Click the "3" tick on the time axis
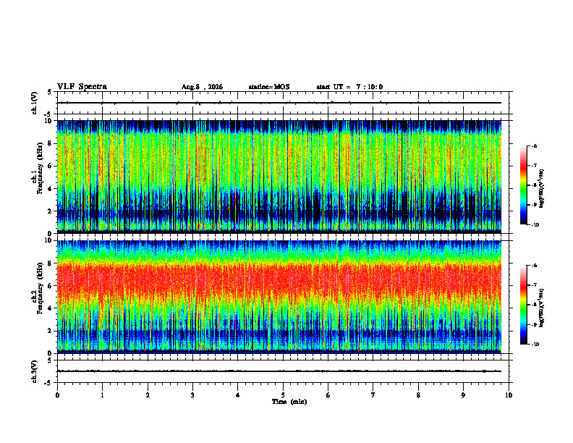 pyautogui.click(x=192, y=395)
